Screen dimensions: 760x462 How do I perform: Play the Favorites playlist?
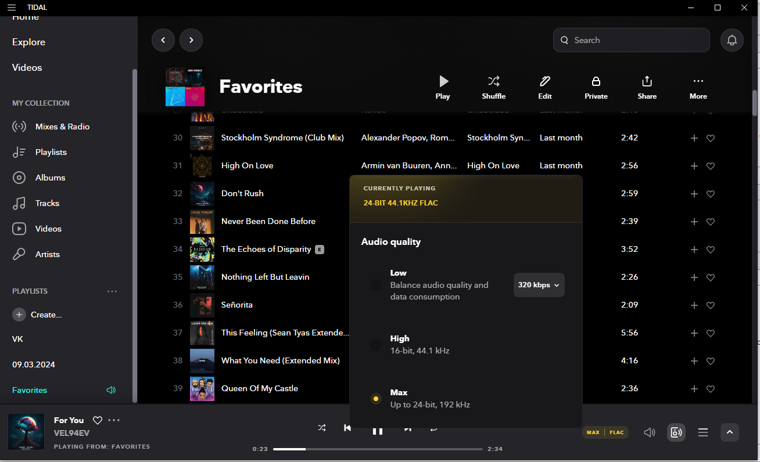443,87
